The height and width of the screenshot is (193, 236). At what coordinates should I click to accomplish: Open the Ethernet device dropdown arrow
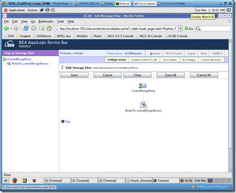click(x=132, y=4)
